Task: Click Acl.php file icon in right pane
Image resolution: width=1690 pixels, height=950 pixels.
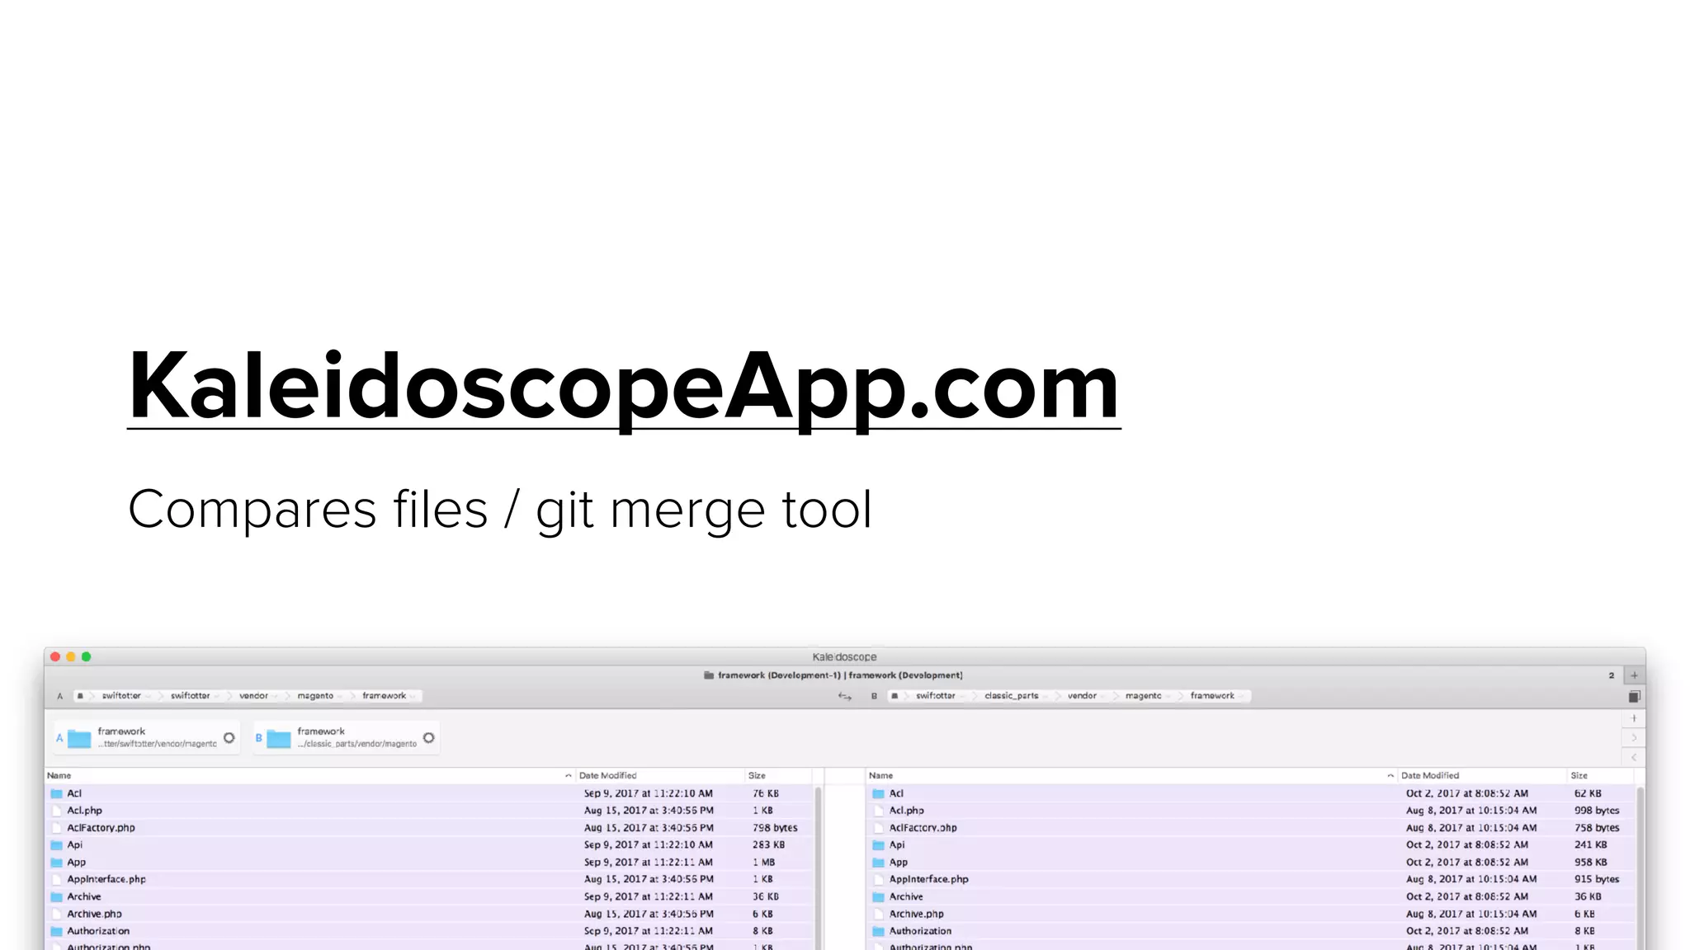Action: [879, 811]
